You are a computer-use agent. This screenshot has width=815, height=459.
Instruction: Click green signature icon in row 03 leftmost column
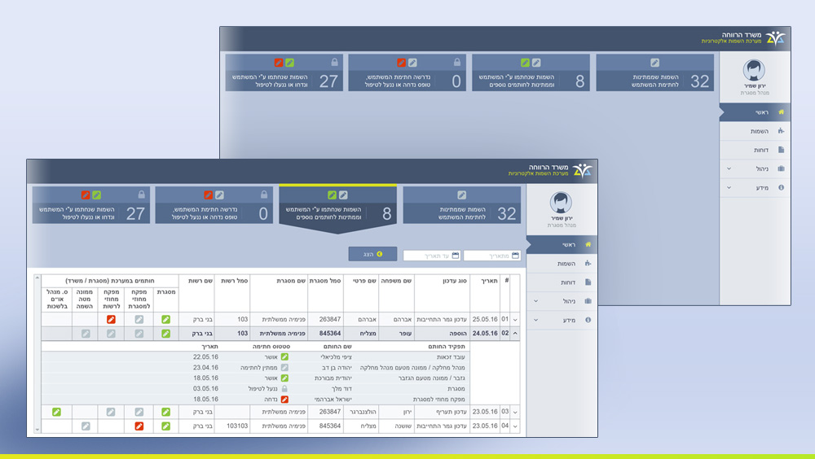click(56, 413)
